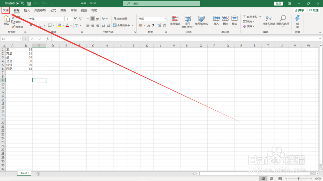
Task: Click the Comments (批注) button
Action: (314, 10)
